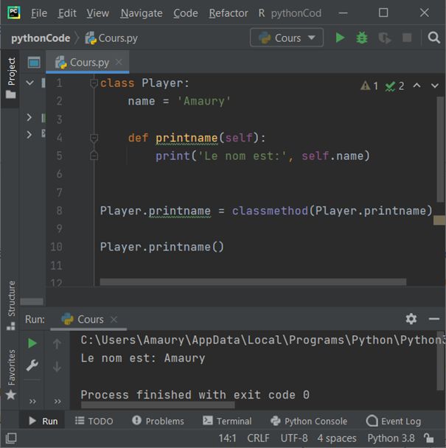The width and height of the screenshot is (446, 448).
Task: Show more run actions left chevrons
Action: pyautogui.click(x=32, y=402)
